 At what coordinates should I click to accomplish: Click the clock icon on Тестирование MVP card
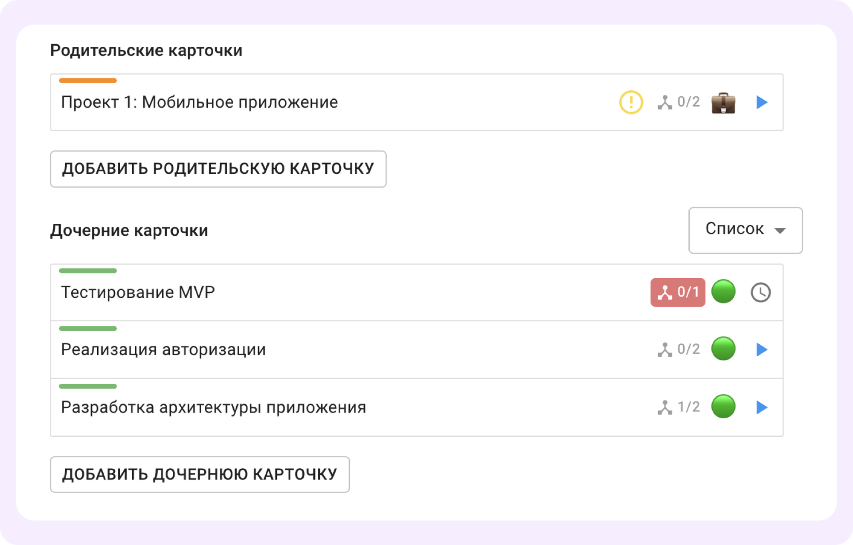click(761, 292)
